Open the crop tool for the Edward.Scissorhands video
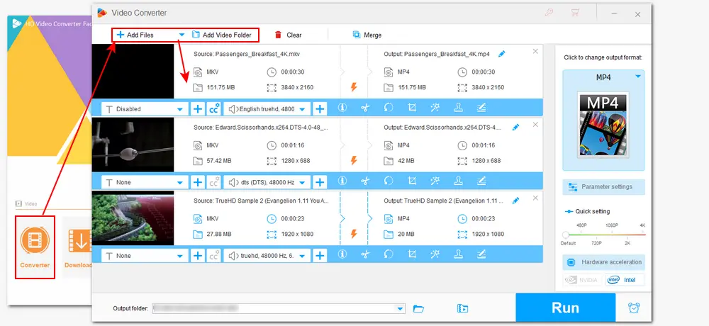Viewport: 709px width, 326px height. click(412, 181)
